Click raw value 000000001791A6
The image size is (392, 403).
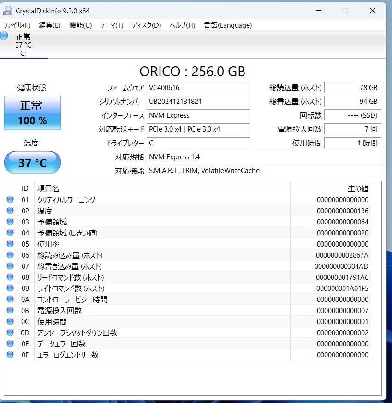point(342,277)
